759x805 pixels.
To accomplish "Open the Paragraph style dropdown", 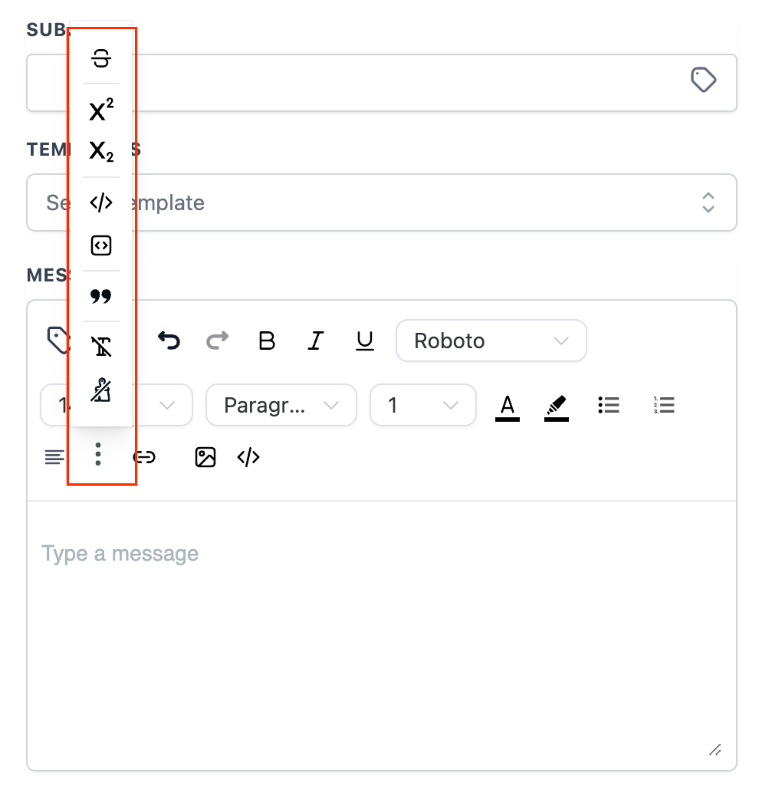I will 281,405.
